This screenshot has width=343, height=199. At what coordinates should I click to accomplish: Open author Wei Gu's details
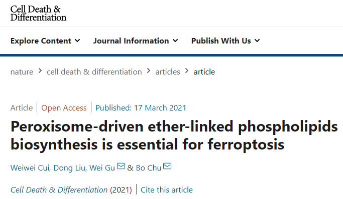pyautogui.click(x=102, y=168)
